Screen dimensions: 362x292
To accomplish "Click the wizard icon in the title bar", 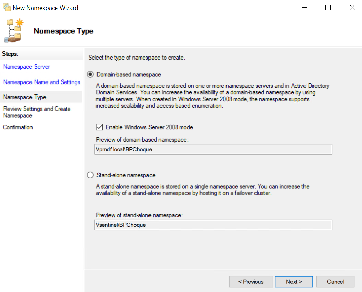I will [7, 8].
